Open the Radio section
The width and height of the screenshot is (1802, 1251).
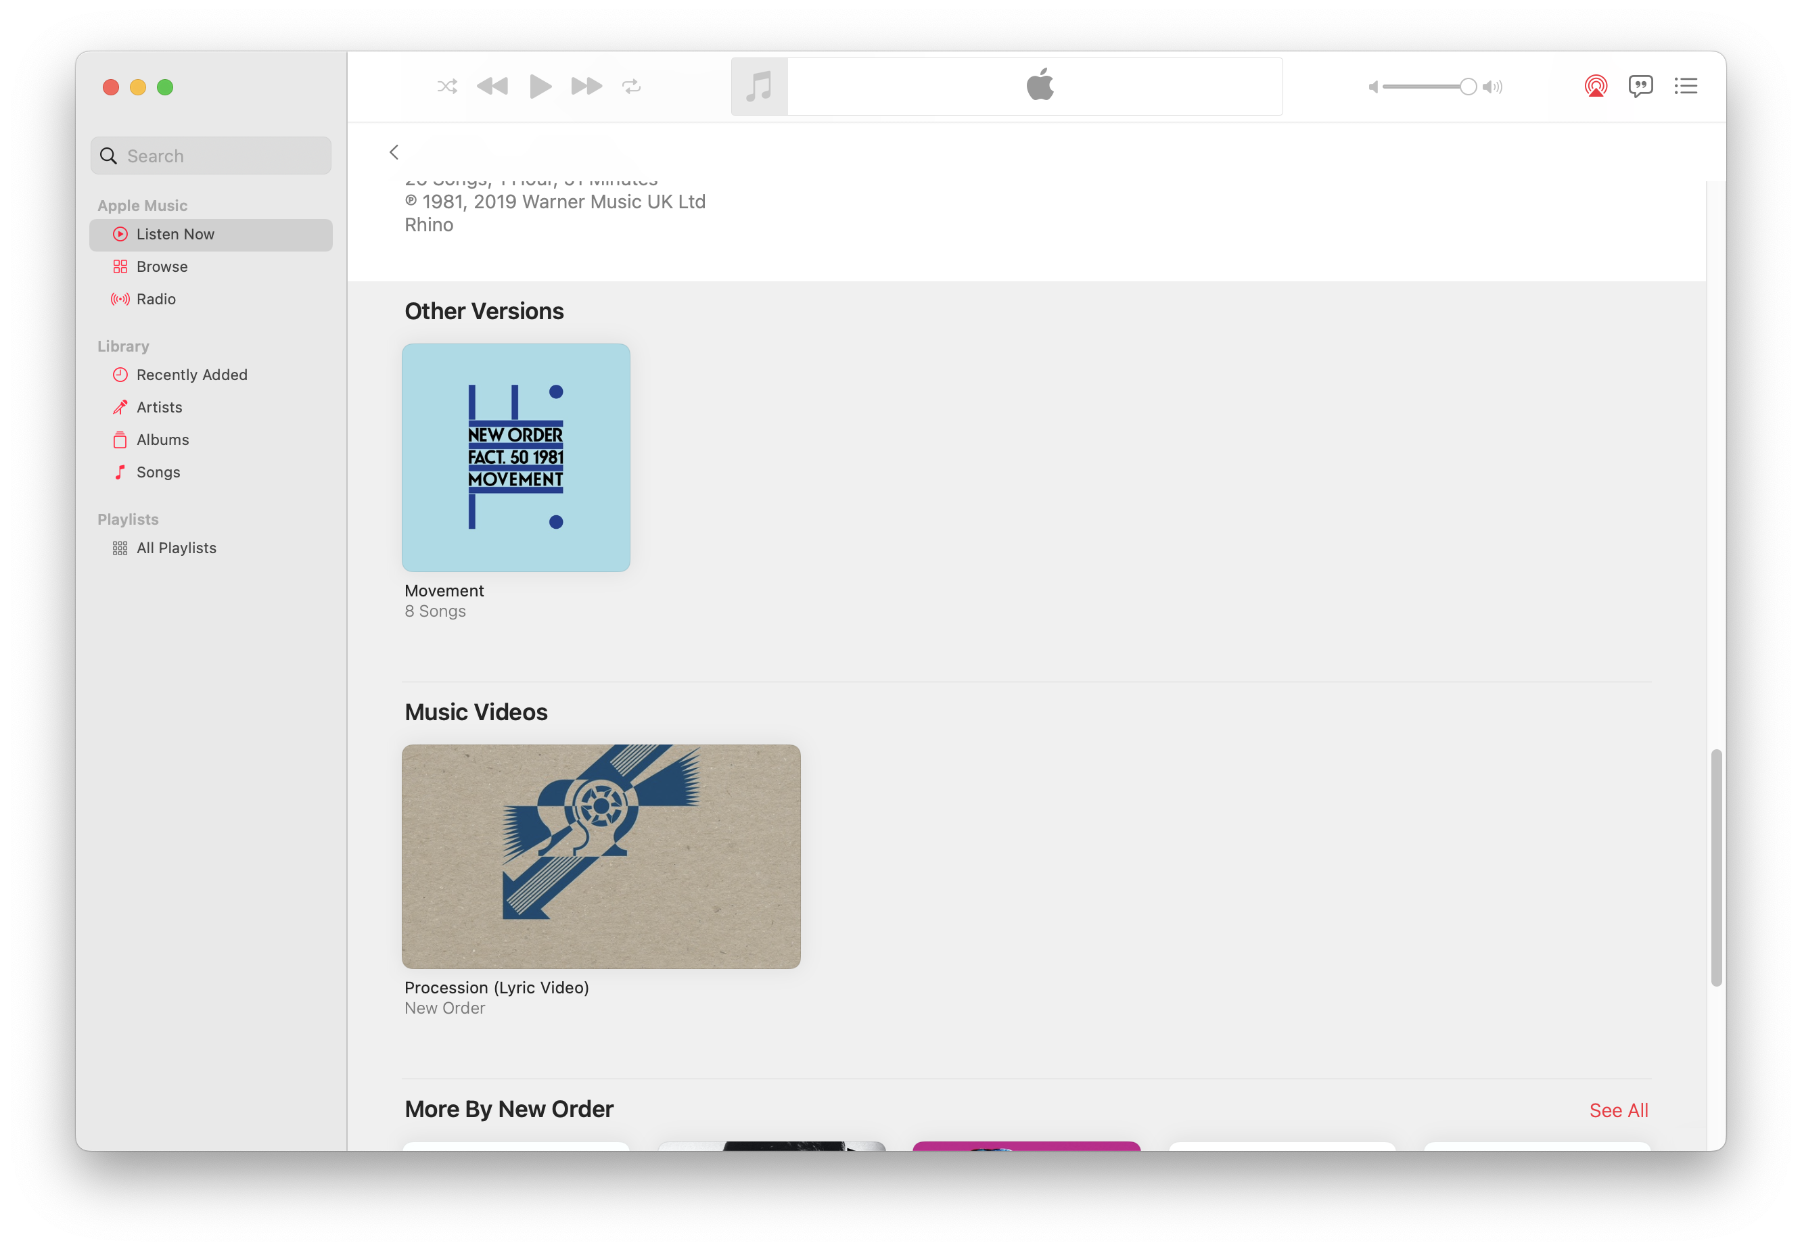point(211,299)
